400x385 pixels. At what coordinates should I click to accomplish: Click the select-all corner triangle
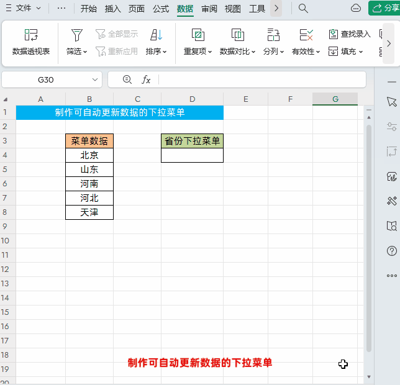(6, 99)
